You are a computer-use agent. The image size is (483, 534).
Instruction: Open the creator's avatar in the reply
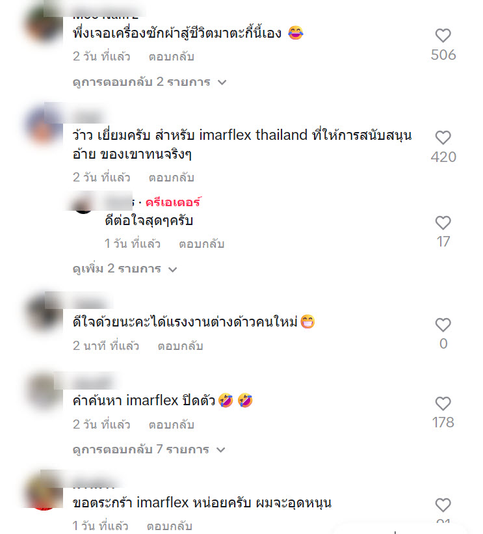[83, 204]
